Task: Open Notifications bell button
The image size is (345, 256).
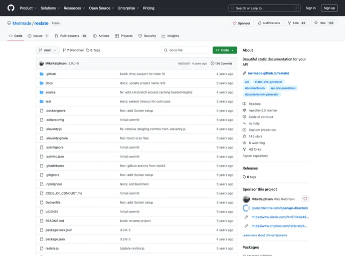Action: click(269, 23)
